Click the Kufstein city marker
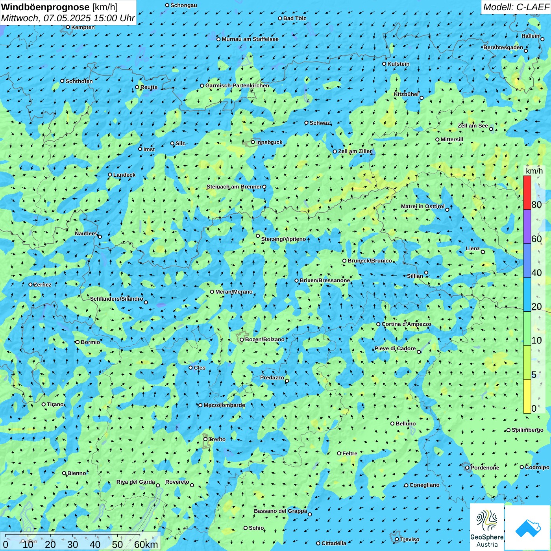Image resolution: width=551 pixels, height=551 pixels. (x=385, y=64)
